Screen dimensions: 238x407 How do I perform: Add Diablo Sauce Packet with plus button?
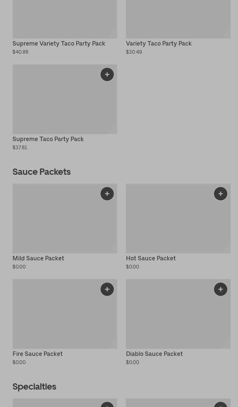pyautogui.click(x=221, y=289)
